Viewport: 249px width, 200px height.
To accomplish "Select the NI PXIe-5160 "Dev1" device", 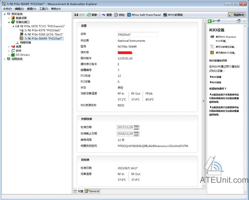I will [x=44, y=34].
